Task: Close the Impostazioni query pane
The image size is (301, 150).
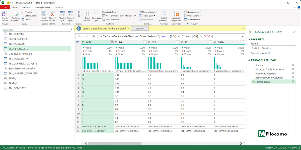Action: (x=294, y=32)
